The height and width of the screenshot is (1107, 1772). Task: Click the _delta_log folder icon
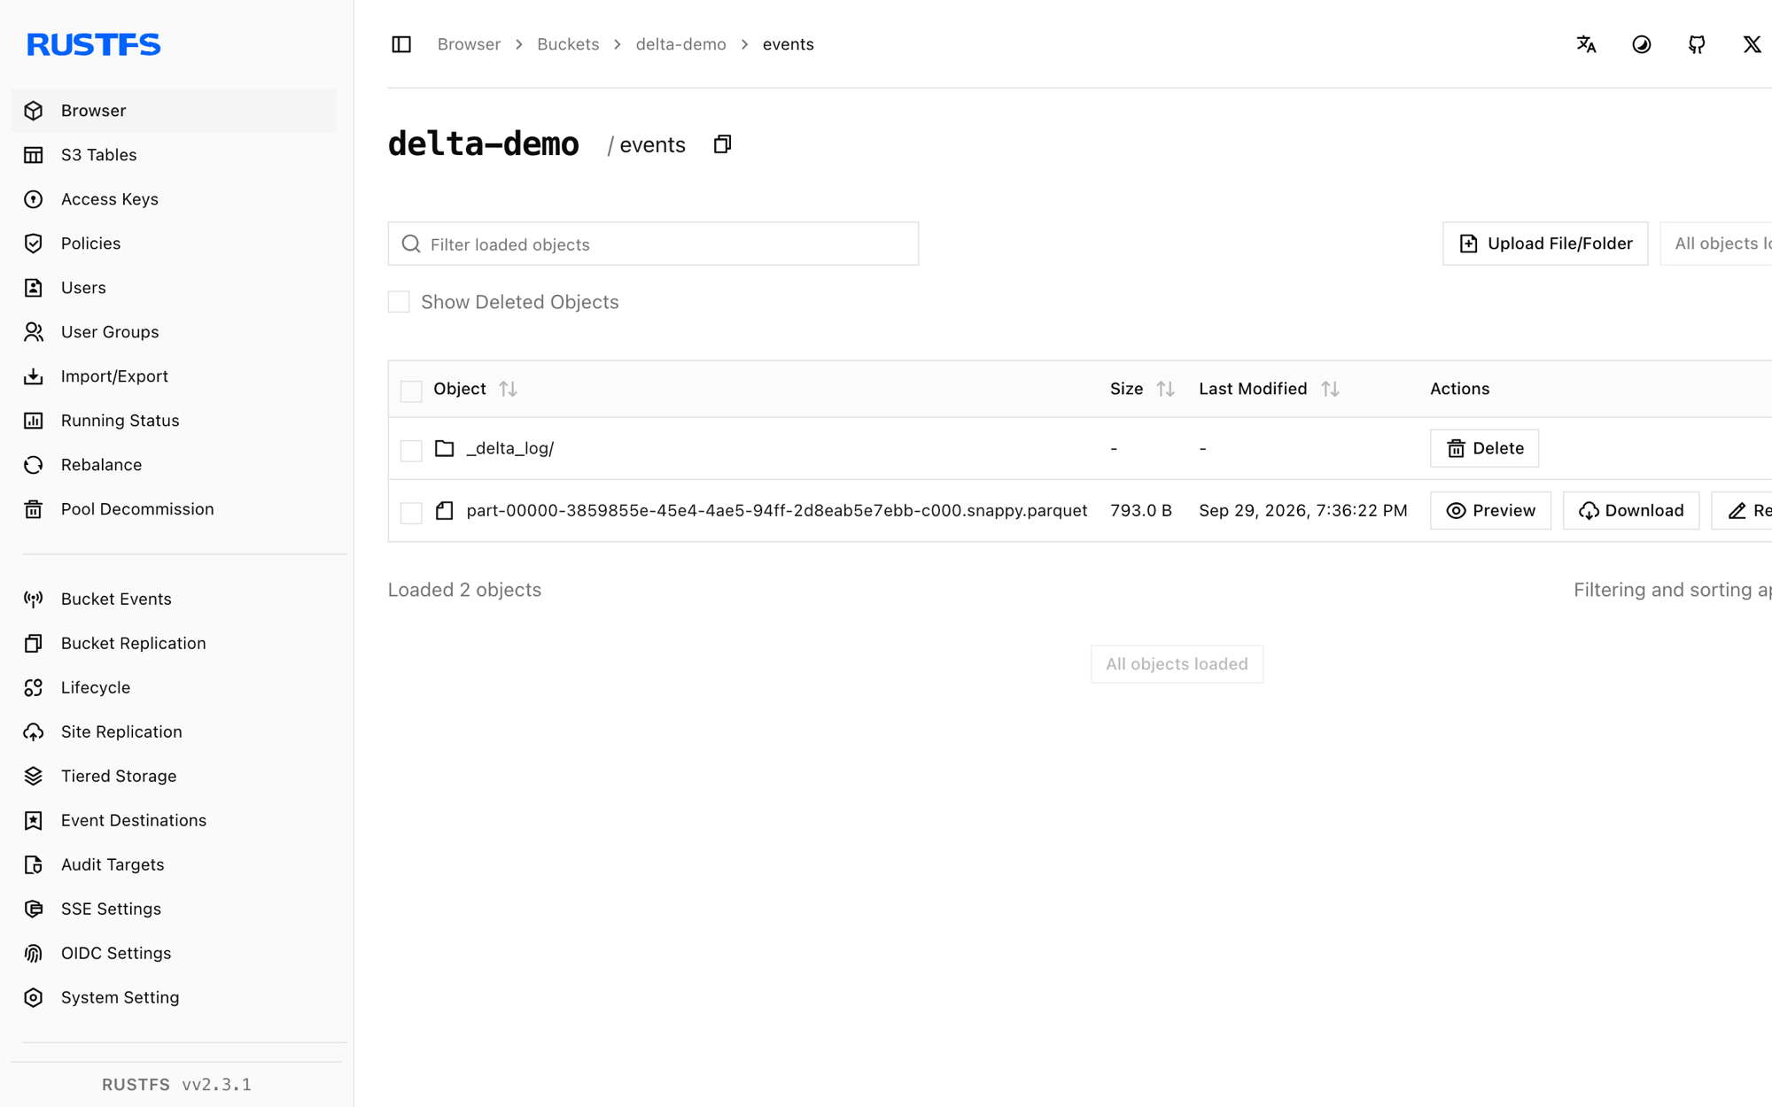click(x=444, y=448)
